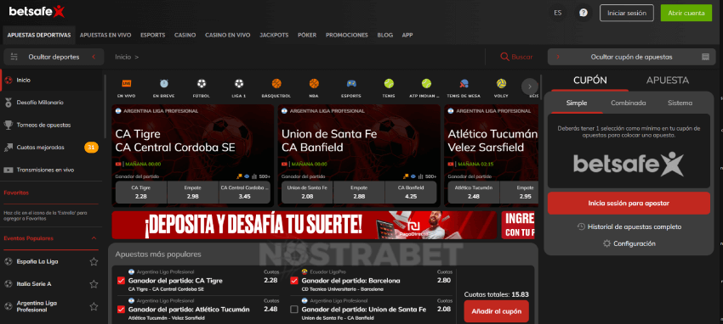Image resolution: width=723 pixels, height=324 pixels.
Task: Open the ES language selector
Action: pyautogui.click(x=557, y=13)
